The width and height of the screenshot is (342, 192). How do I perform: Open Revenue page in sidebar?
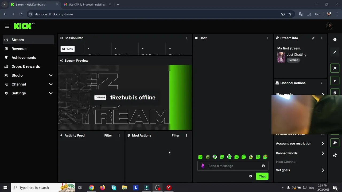point(28,49)
